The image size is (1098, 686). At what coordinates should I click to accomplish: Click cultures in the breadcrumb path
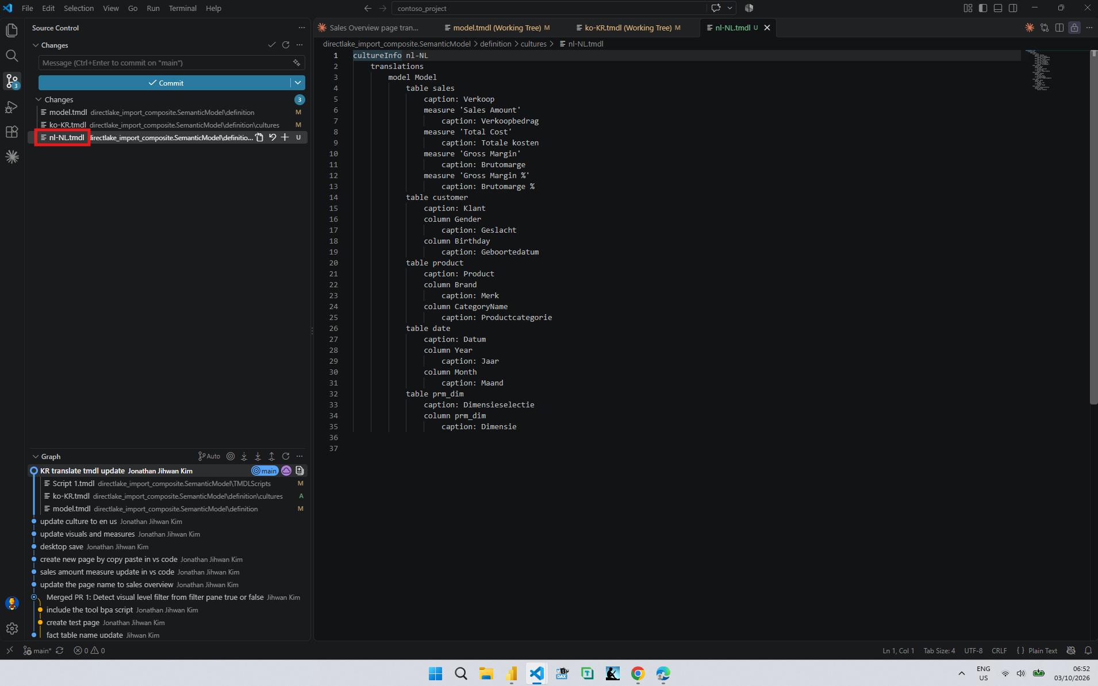533,44
